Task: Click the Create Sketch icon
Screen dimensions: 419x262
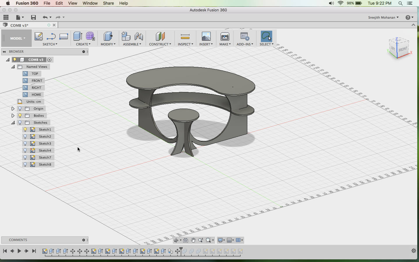Action: click(39, 36)
